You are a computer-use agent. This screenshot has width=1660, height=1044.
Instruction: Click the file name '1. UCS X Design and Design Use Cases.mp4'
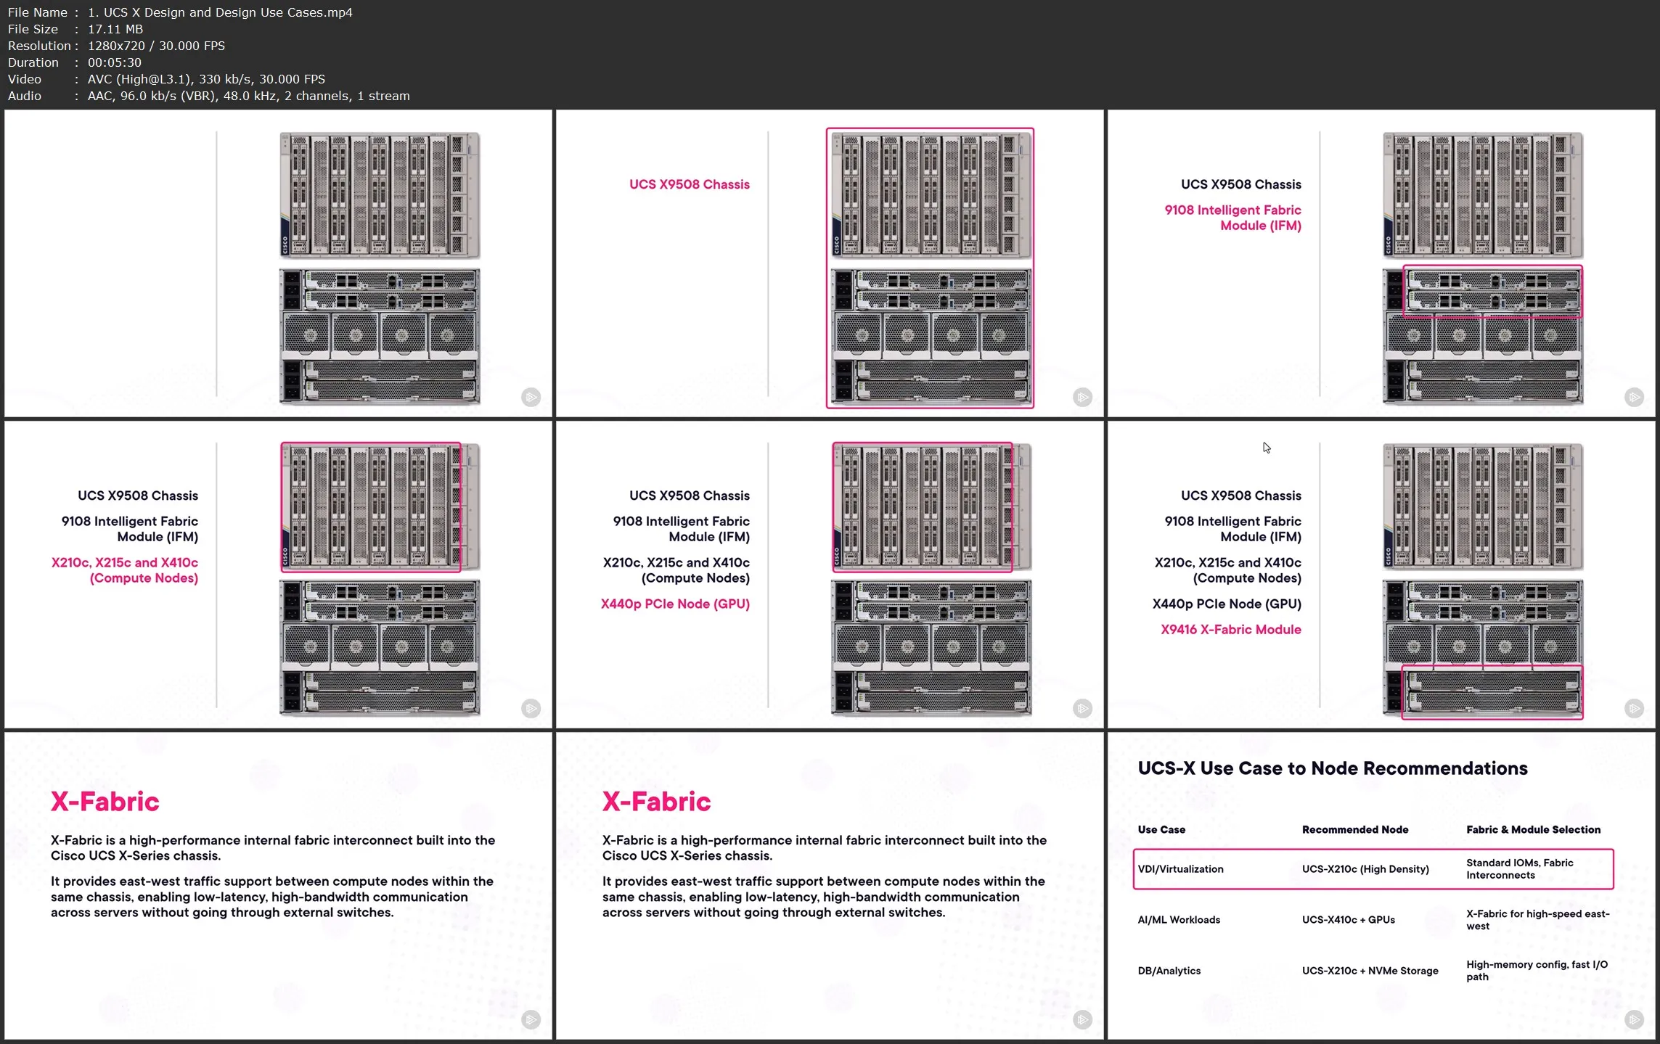pos(220,12)
